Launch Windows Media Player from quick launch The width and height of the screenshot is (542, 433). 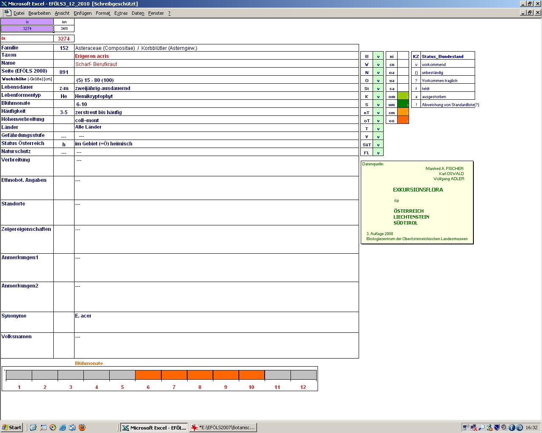pos(53,428)
